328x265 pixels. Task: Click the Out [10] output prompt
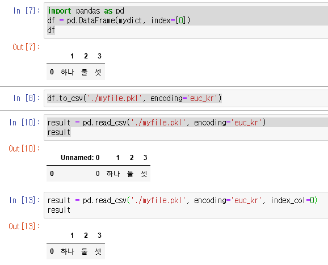pos(24,149)
